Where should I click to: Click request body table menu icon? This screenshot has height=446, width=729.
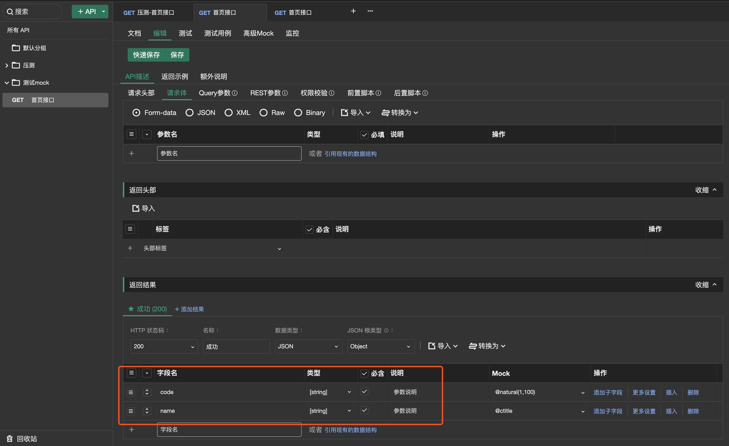[x=132, y=134]
